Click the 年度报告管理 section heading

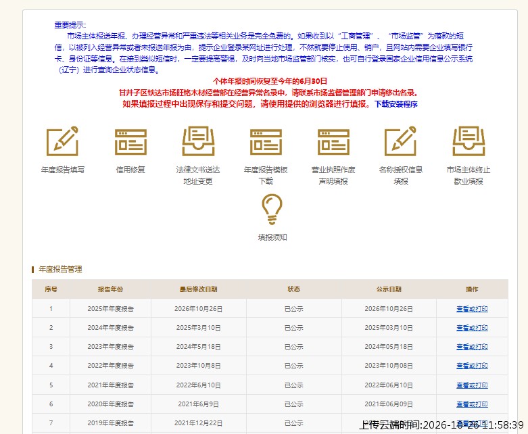[60, 269]
